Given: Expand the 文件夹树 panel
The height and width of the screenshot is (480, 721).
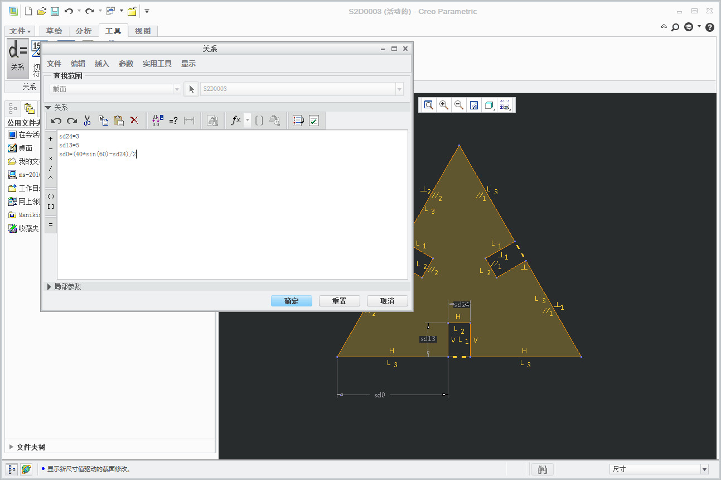Looking at the screenshot, I should point(12,447).
